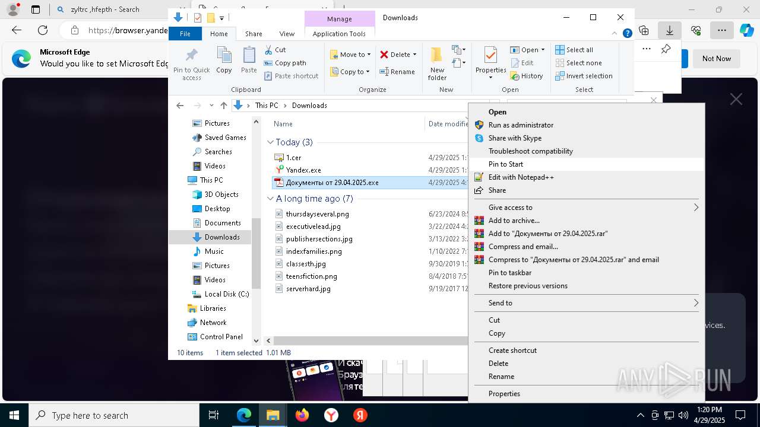Click the Edit ribbon item
Image resolution: width=760 pixels, height=427 pixels.
(x=522, y=63)
